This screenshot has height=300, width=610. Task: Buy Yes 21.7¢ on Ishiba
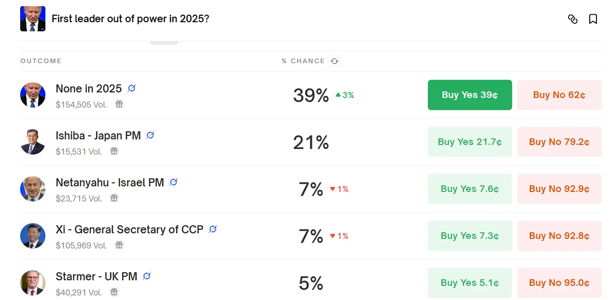pyautogui.click(x=470, y=142)
